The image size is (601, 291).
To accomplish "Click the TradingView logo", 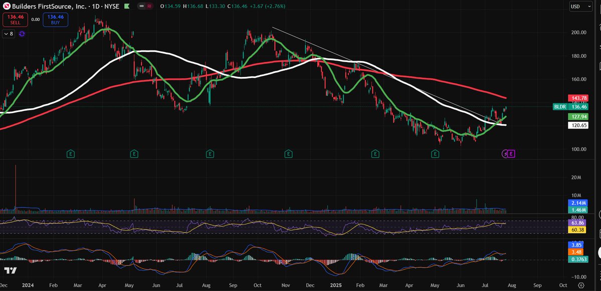I will pyautogui.click(x=11, y=270).
